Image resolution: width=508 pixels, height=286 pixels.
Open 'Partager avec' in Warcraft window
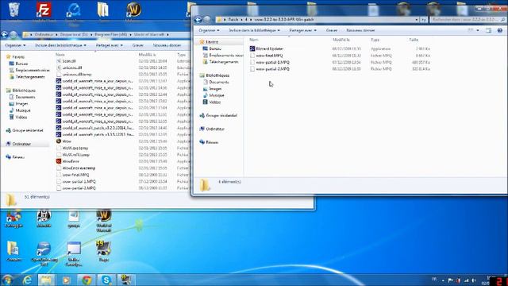coord(110,45)
